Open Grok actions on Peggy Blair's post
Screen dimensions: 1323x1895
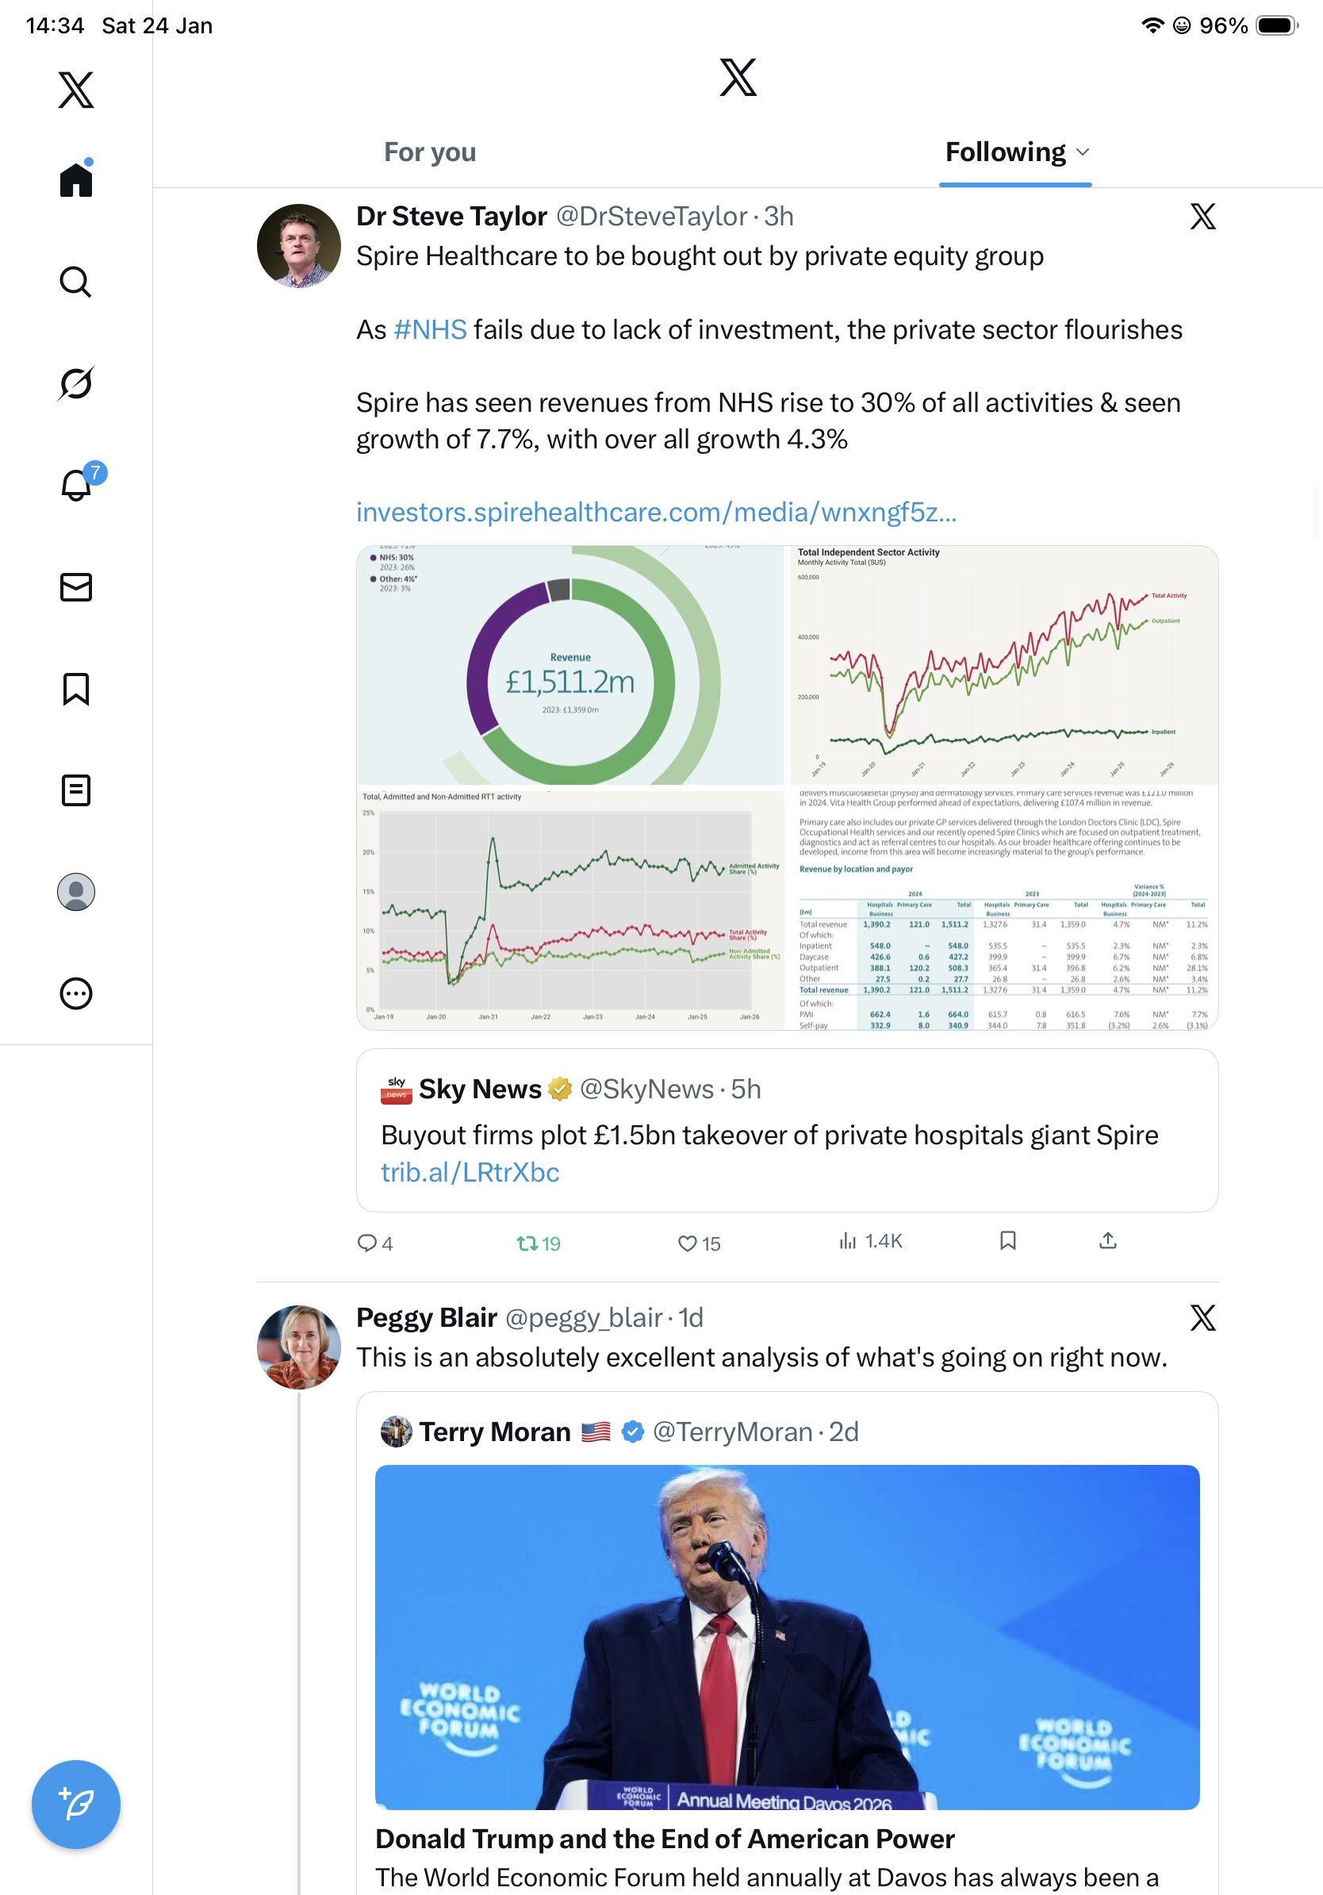click(1202, 1318)
